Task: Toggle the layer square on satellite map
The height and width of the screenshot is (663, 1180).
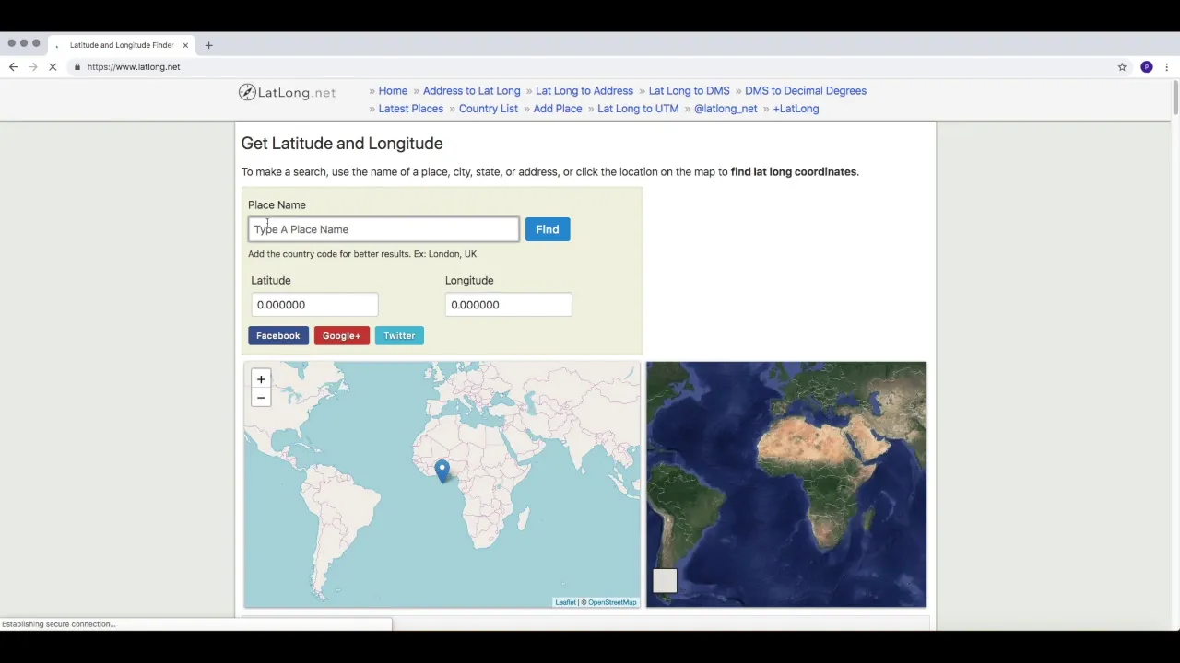Action: [665, 581]
